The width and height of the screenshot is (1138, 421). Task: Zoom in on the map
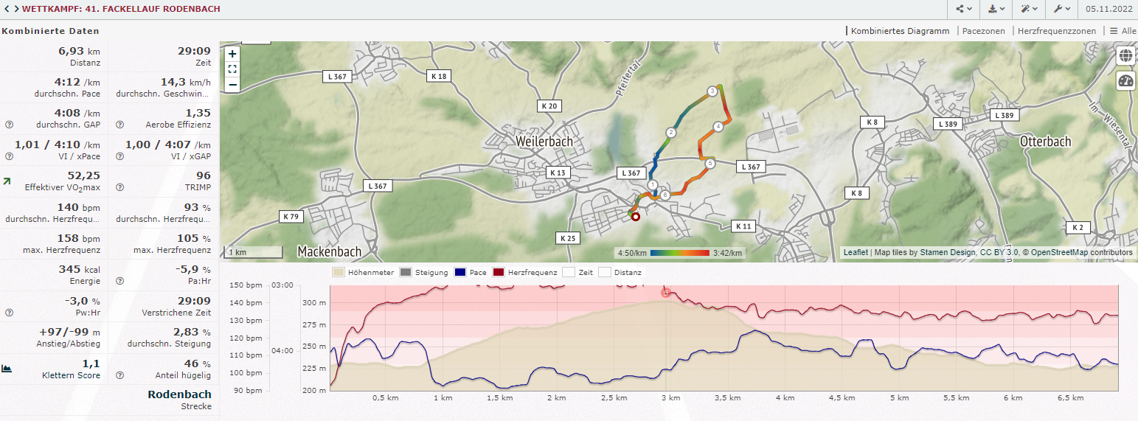point(232,54)
